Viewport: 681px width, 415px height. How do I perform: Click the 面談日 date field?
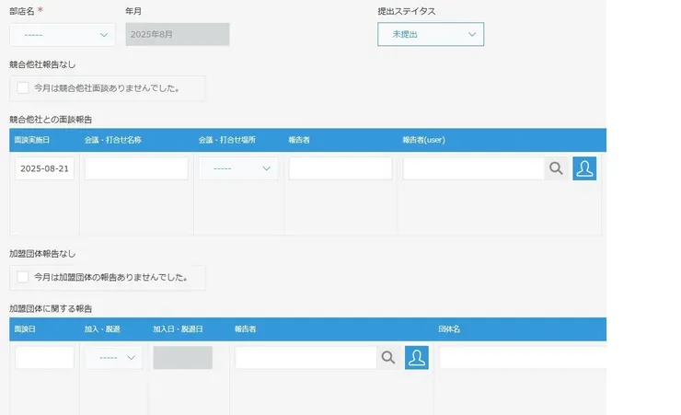44,358
